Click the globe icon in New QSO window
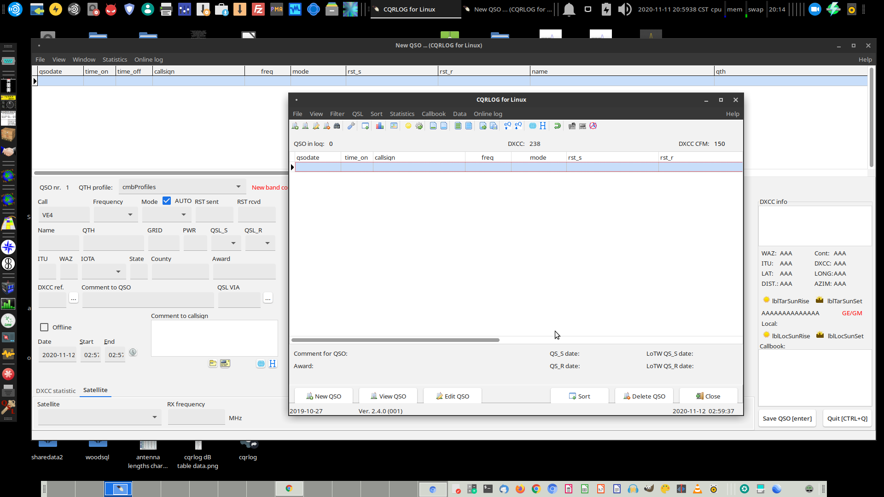884x497 pixels. pos(261,364)
